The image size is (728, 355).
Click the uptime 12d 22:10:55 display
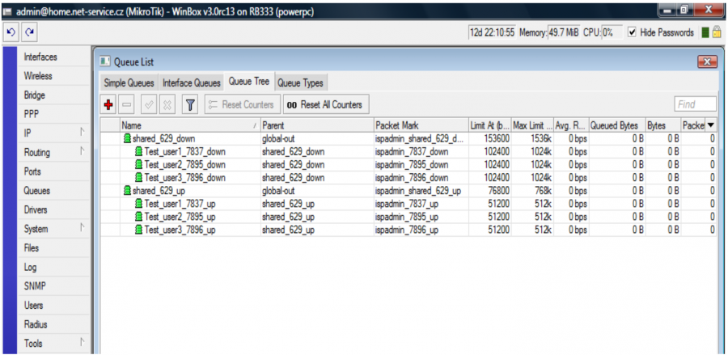pyautogui.click(x=492, y=32)
